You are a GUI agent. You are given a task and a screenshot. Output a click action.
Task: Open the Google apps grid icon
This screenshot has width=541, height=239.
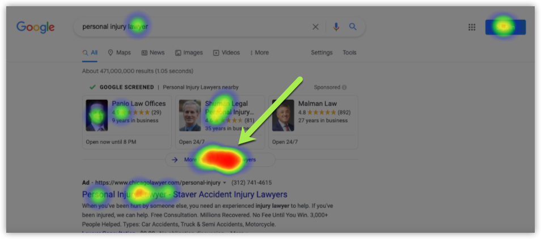coord(472,27)
